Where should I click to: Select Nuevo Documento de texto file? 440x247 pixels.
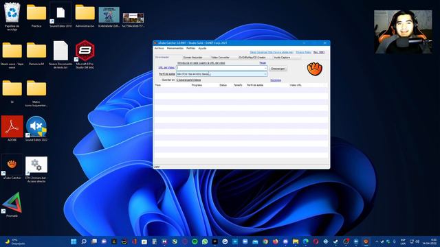(60, 55)
